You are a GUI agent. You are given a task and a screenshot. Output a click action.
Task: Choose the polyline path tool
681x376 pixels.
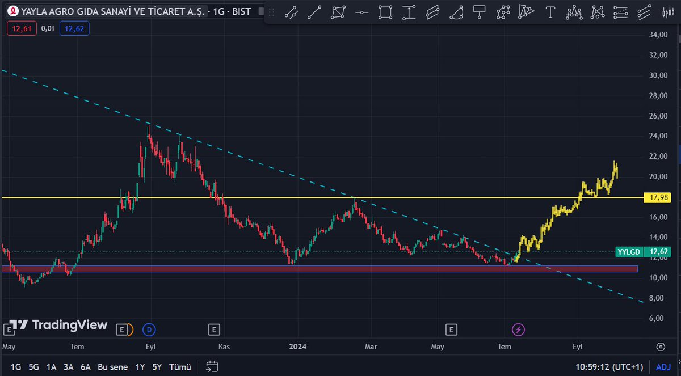tap(503, 11)
